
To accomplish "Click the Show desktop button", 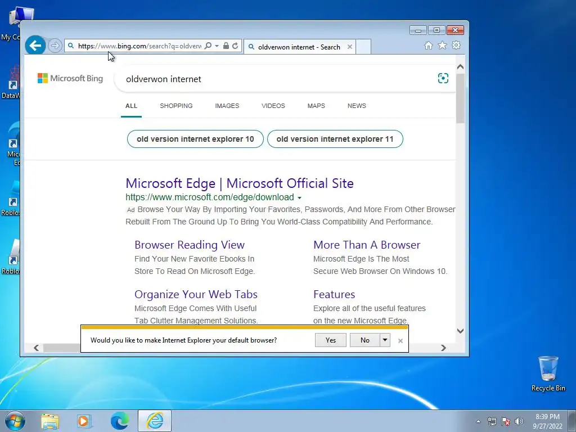I will click(x=571, y=421).
